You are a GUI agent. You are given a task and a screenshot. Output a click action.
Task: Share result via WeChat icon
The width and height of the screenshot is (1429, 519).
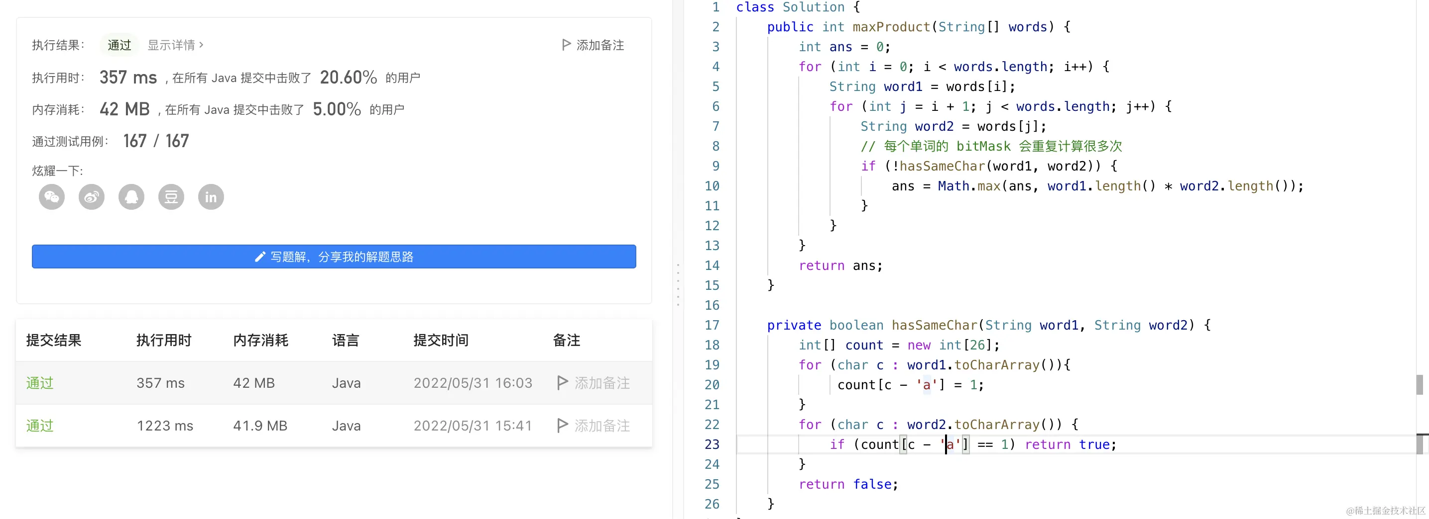click(x=52, y=197)
